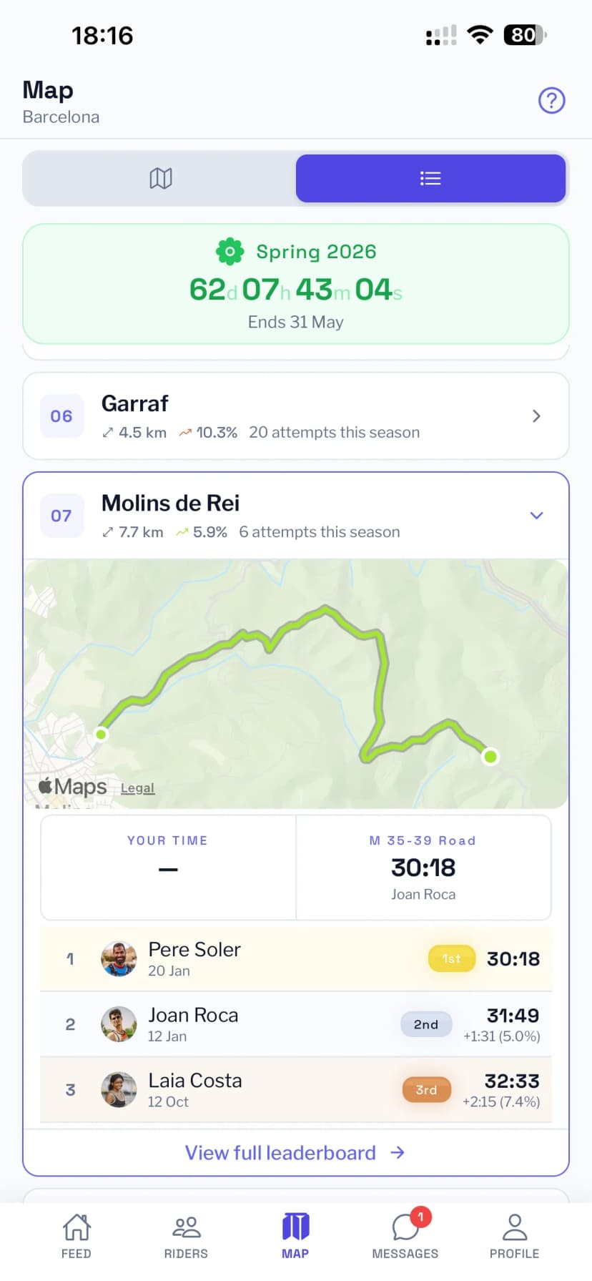592x1281 pixels.
Task: Tap the Spring 2026 flower icon
Action: coord(230,252)
